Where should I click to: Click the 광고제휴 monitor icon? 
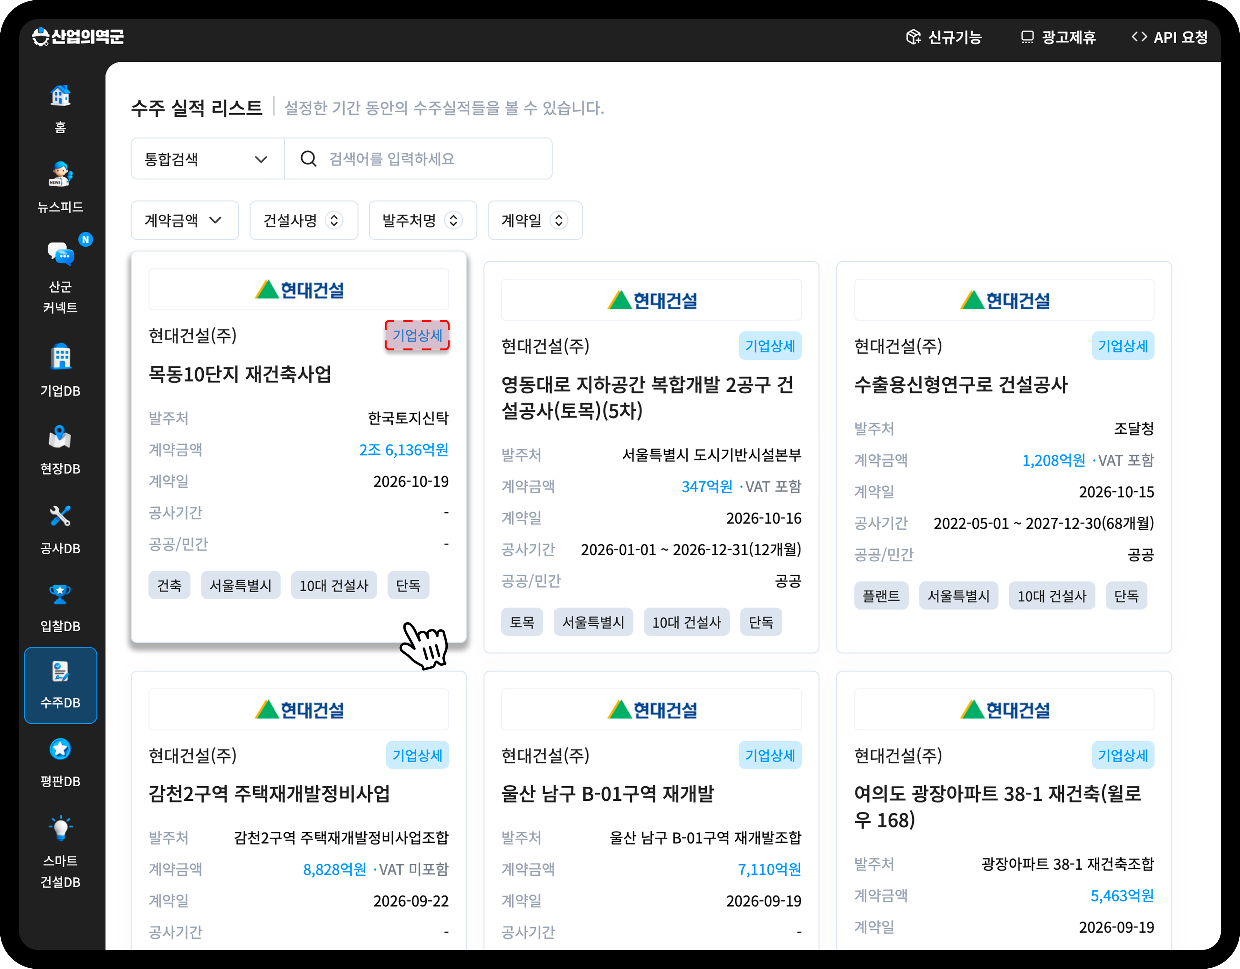pyautogui.click(x=1027, y=37)
